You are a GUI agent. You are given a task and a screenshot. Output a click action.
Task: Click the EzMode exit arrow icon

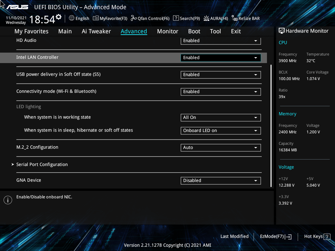[289, 237]
